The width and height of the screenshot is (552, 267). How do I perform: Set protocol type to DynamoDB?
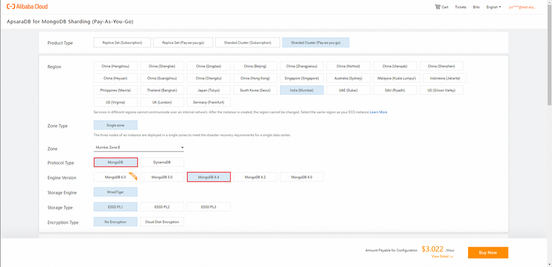click(162, 162)
